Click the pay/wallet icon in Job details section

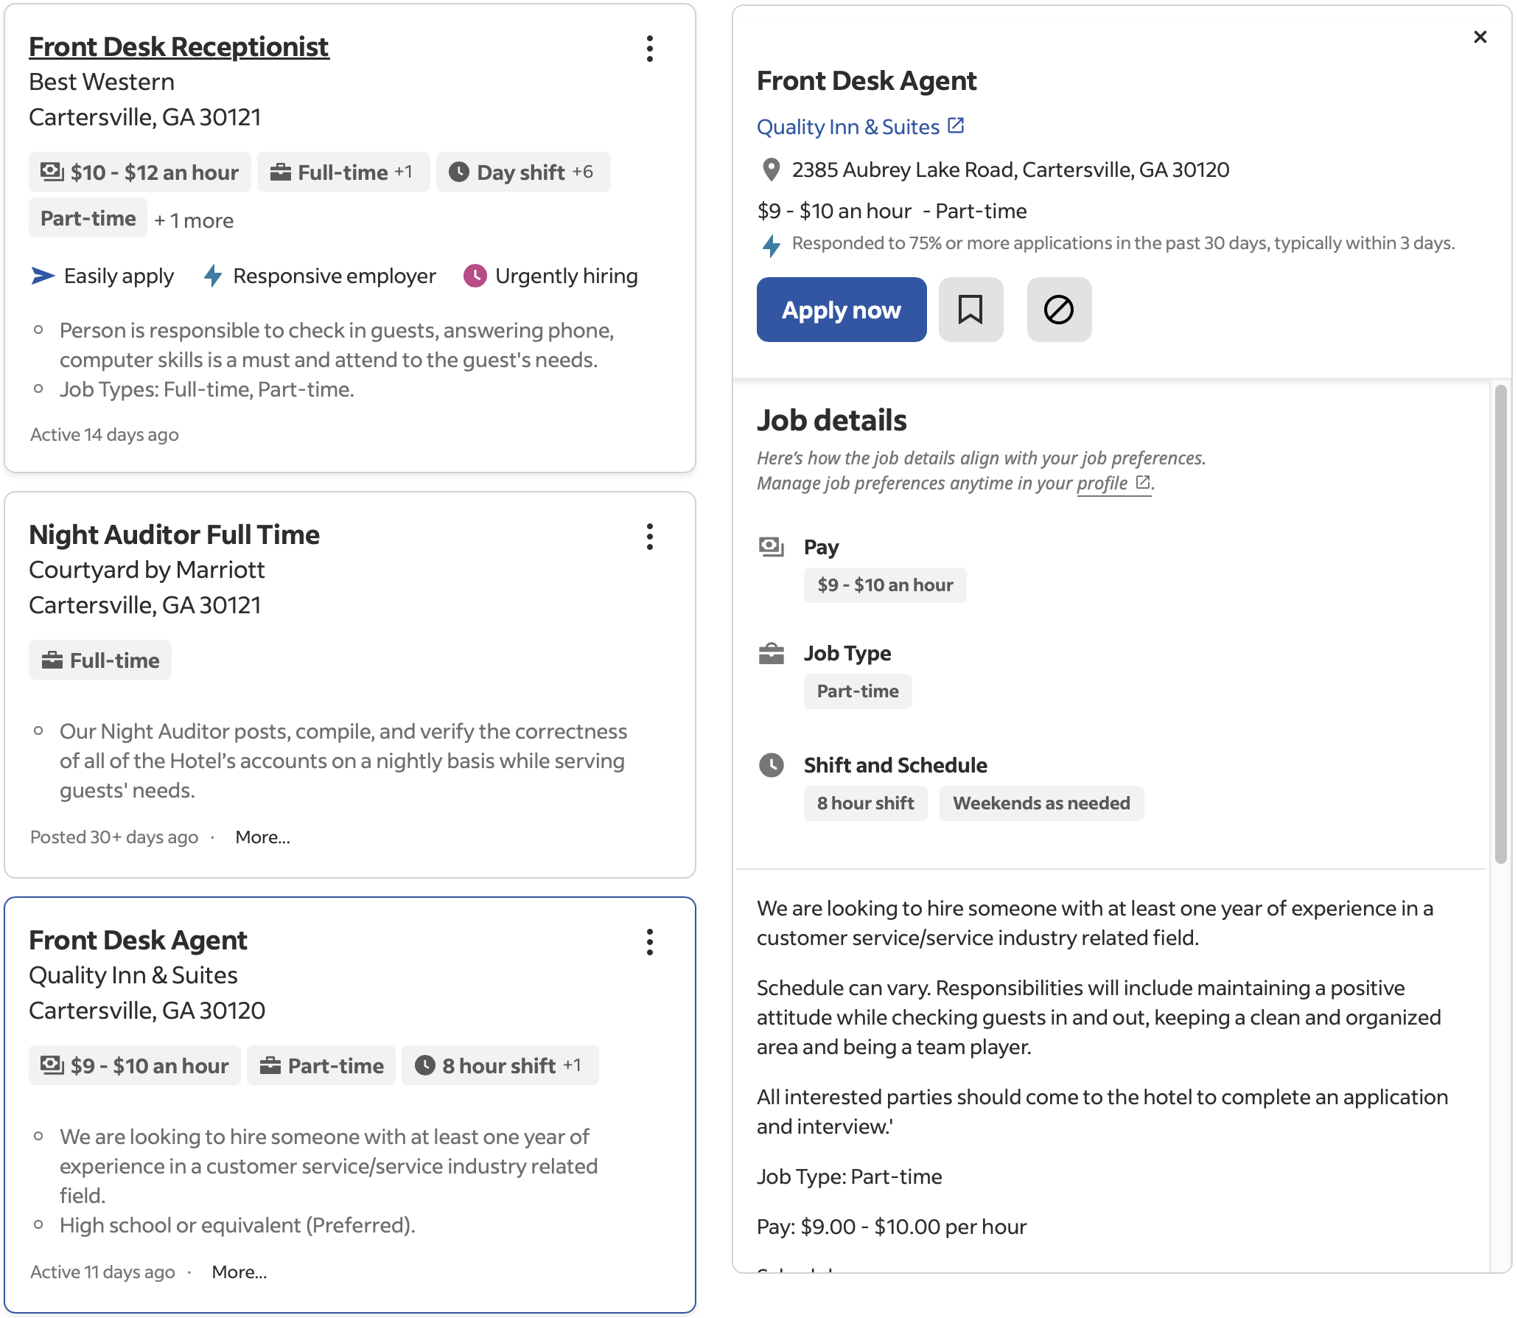click(771, 545)
